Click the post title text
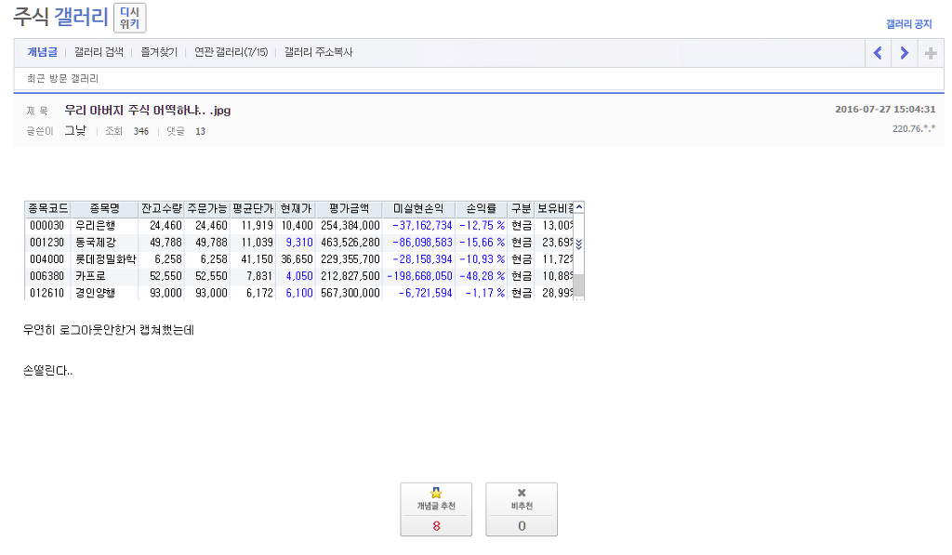 pos(148,111)
